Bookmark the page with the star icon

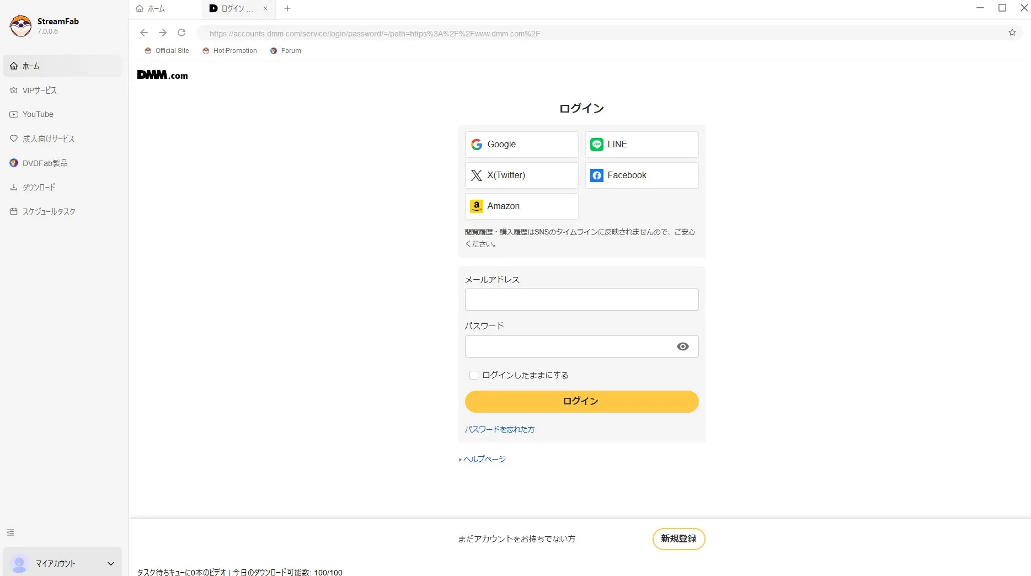tap(1012, 33)
